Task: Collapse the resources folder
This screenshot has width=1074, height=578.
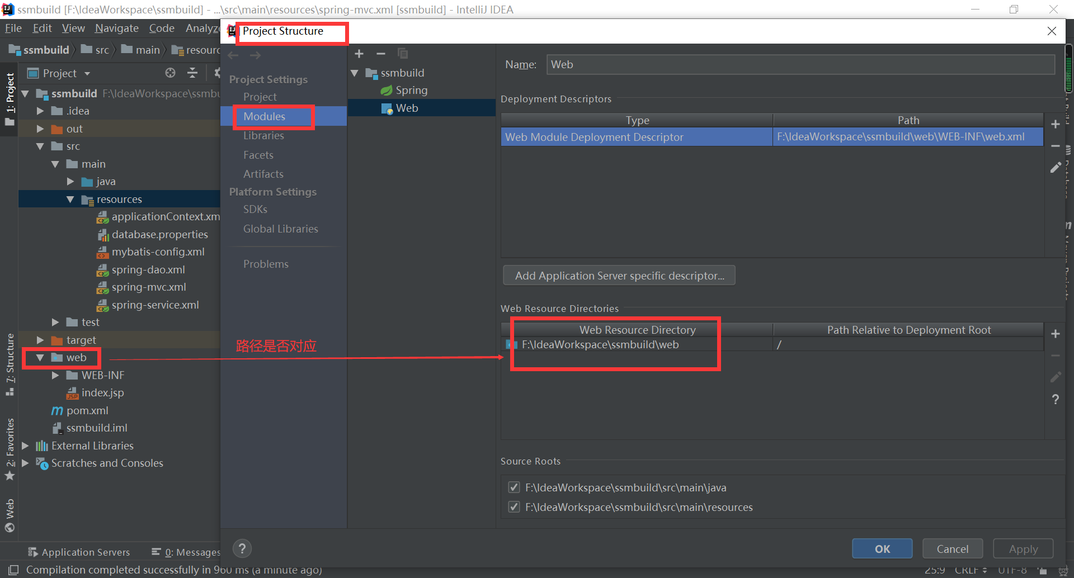Action: click(x=70, y=199)
